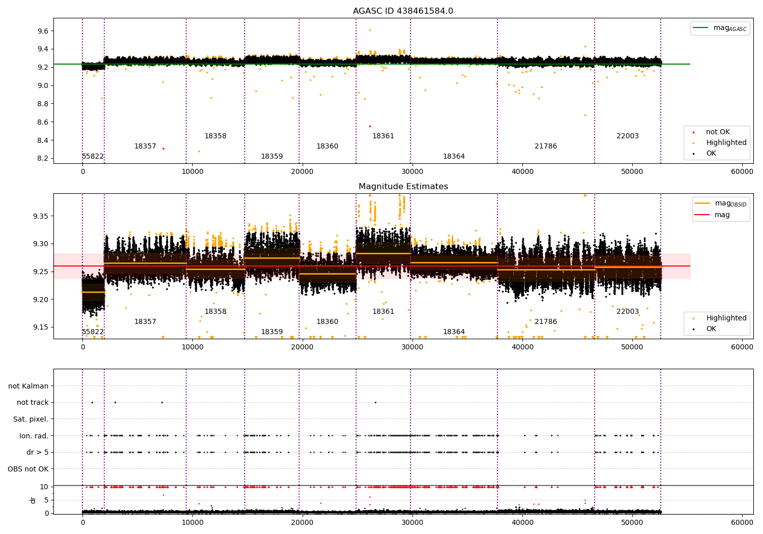Click obsid label 22003 in AGASC ID plot
763x534 pixels.
[628, 136]
